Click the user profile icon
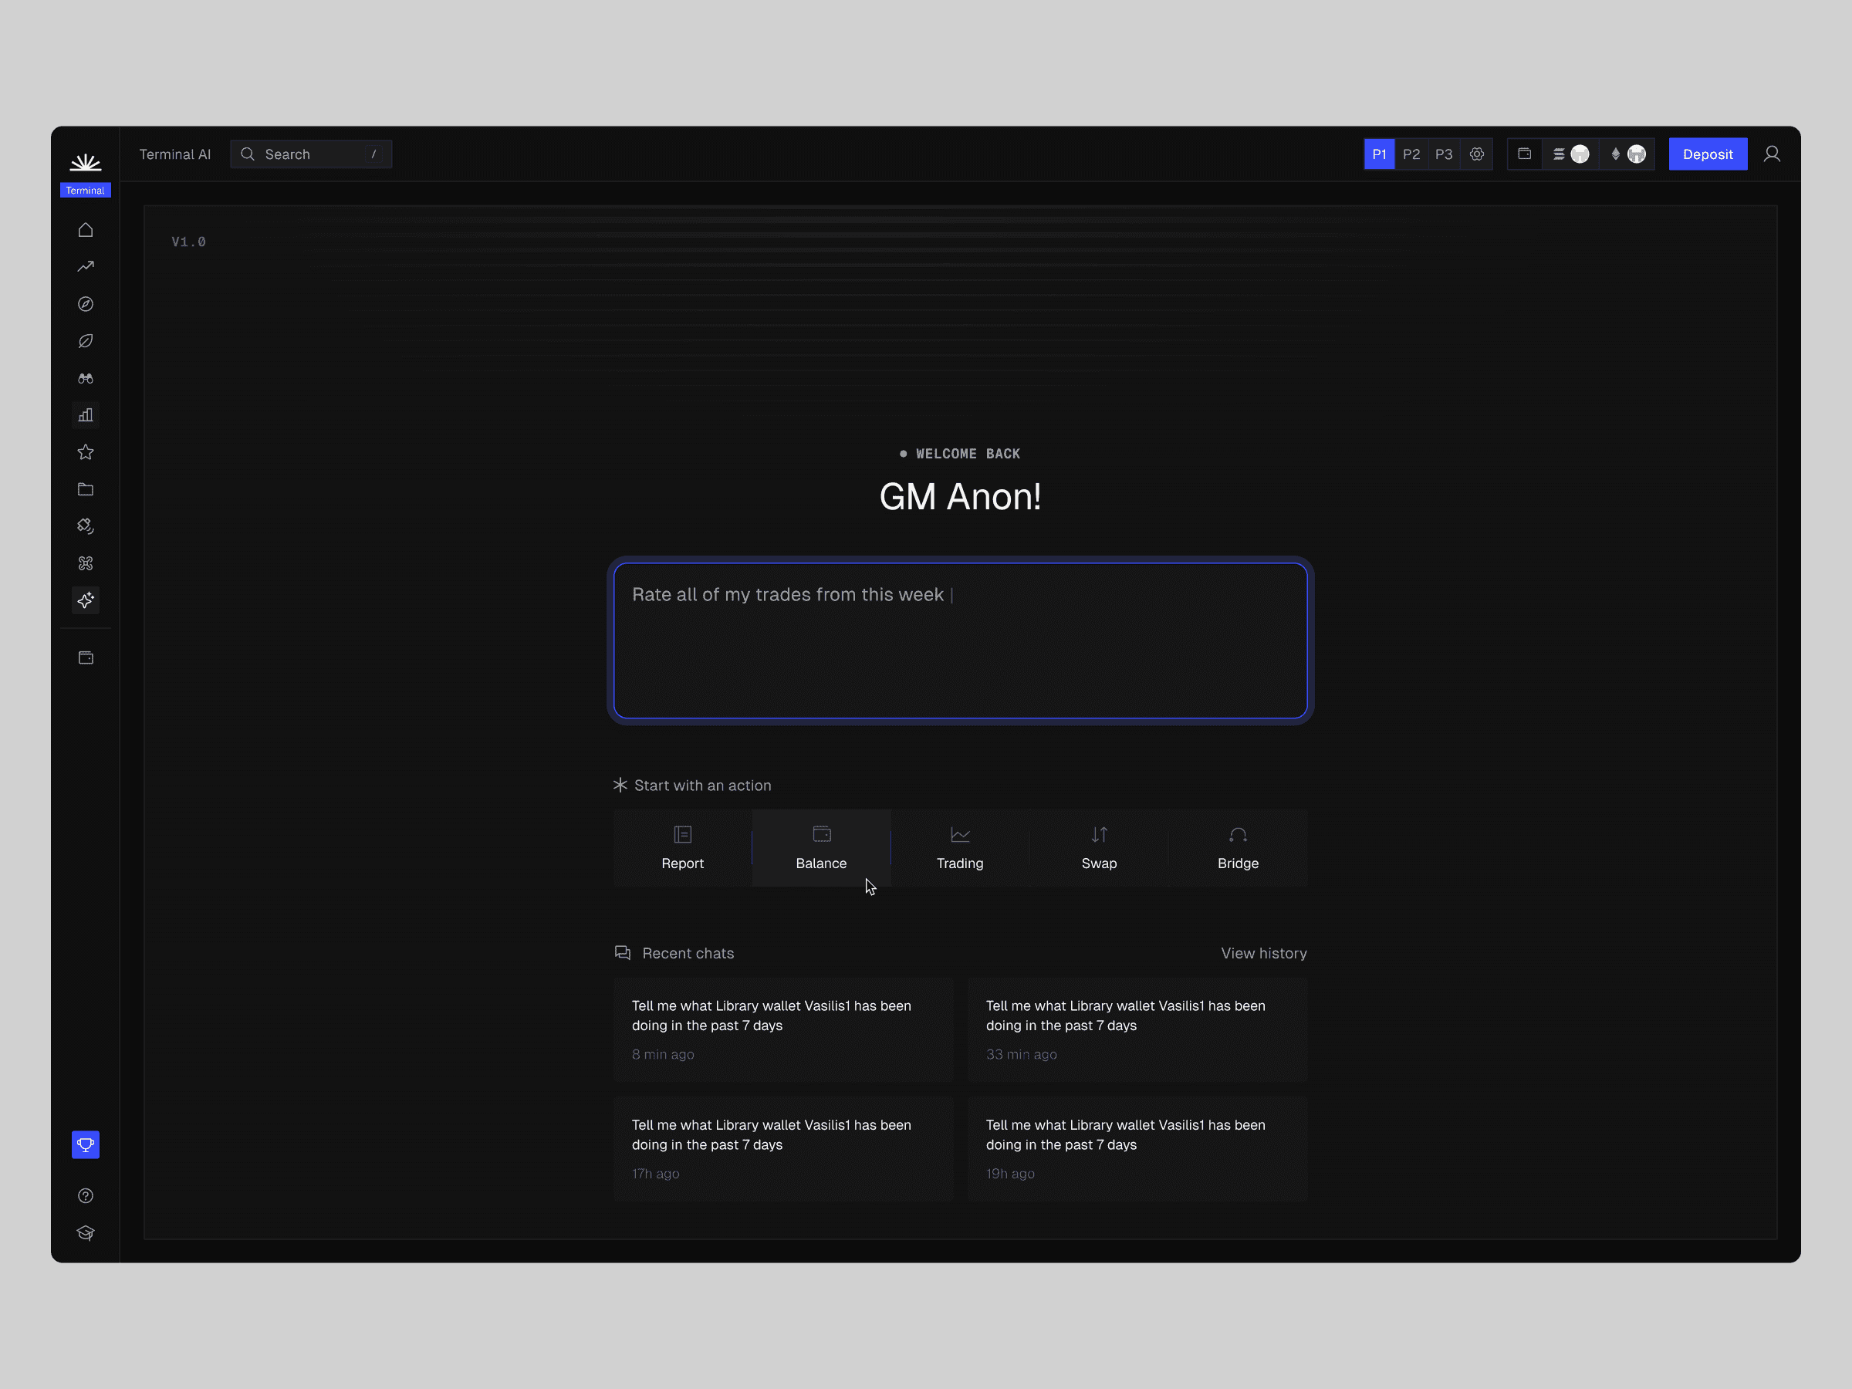This screenshot has width=1852, height=1389. pos(1772,154)
